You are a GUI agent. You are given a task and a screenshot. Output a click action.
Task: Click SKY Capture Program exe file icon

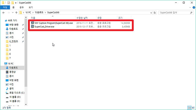point(32,23)
